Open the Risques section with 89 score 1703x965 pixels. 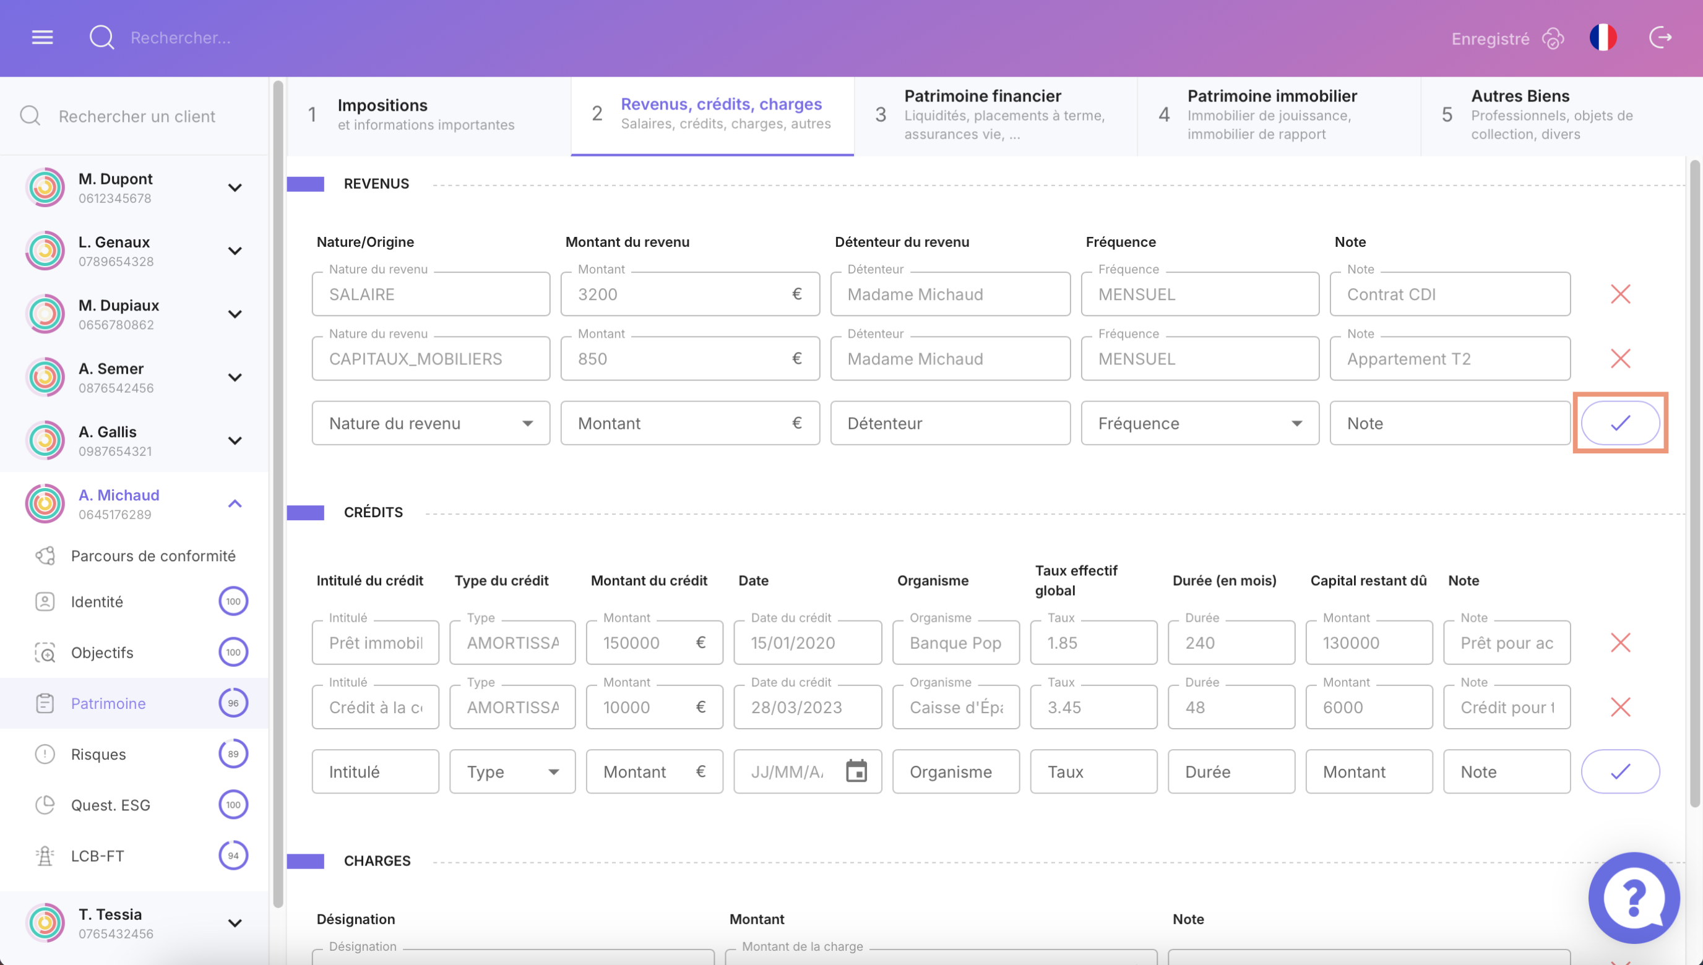[98, 753]
